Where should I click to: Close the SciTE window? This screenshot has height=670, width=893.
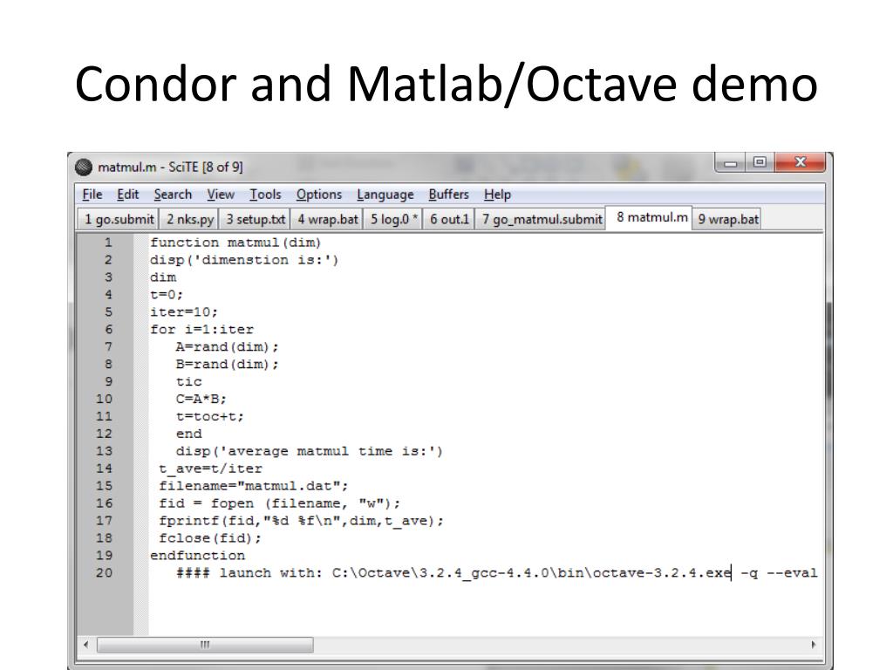coord(800,162)
